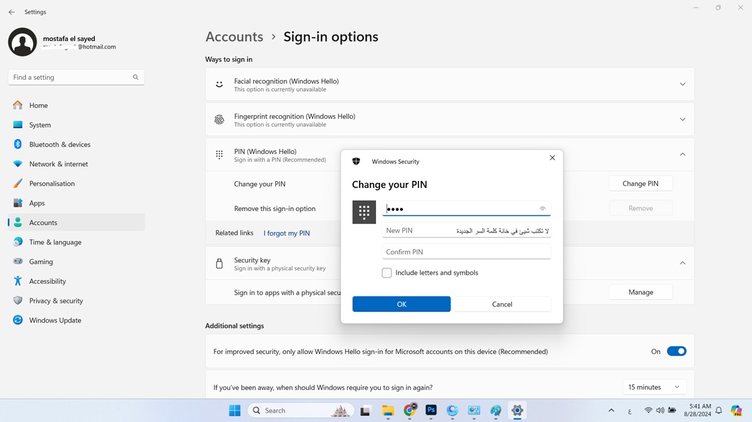Click the search magnifier in Find a setting
752x422 pixels.
tap(135, 77)
